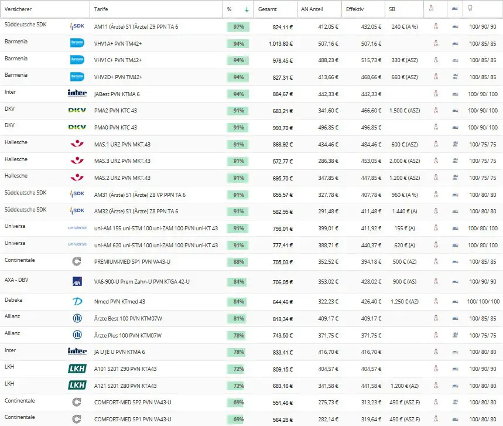Click the Inter logo in JABest row
This screenshot has height=426, width=503.
click(x=77, y=93)
